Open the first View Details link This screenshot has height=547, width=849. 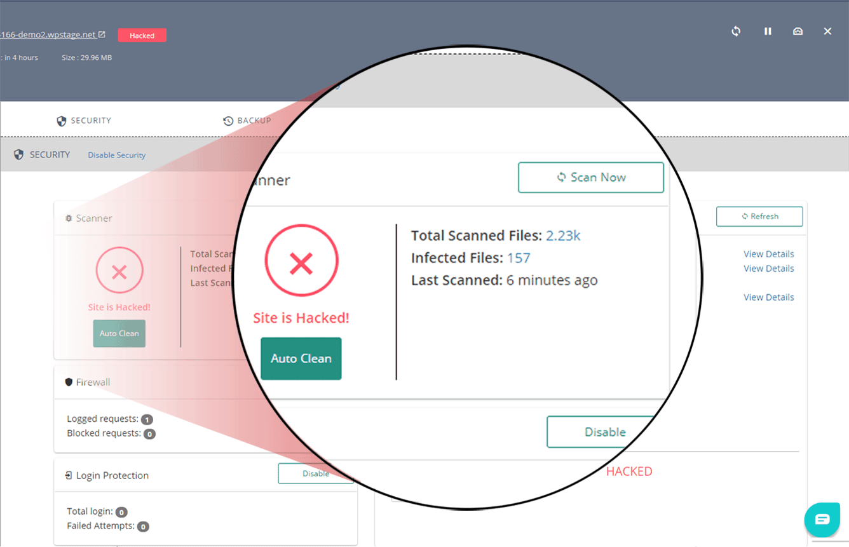(768, 254)
